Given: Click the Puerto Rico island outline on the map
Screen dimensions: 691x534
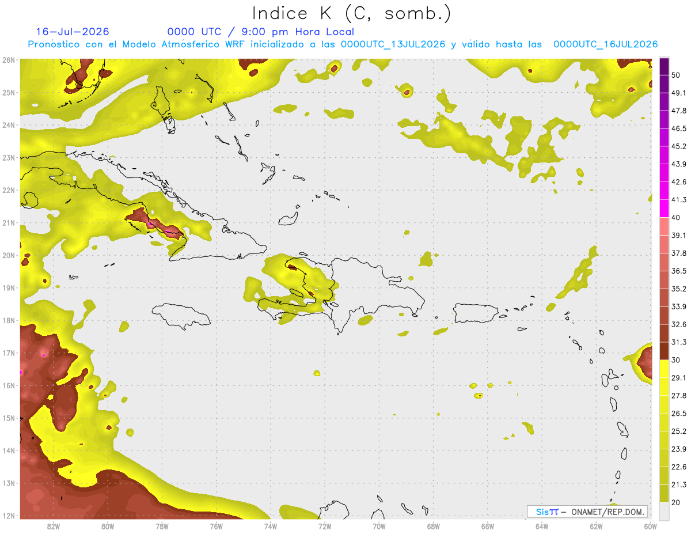Looking at the screenshot, I should coord(476,313).
